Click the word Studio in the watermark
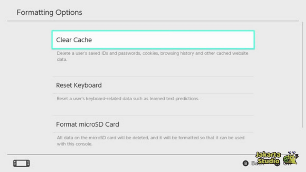Viewport: 306px width, 172px height. 268,161
